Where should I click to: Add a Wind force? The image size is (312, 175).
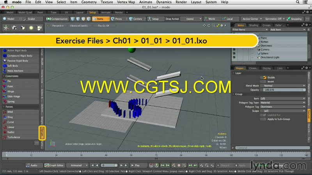(21, 112)
